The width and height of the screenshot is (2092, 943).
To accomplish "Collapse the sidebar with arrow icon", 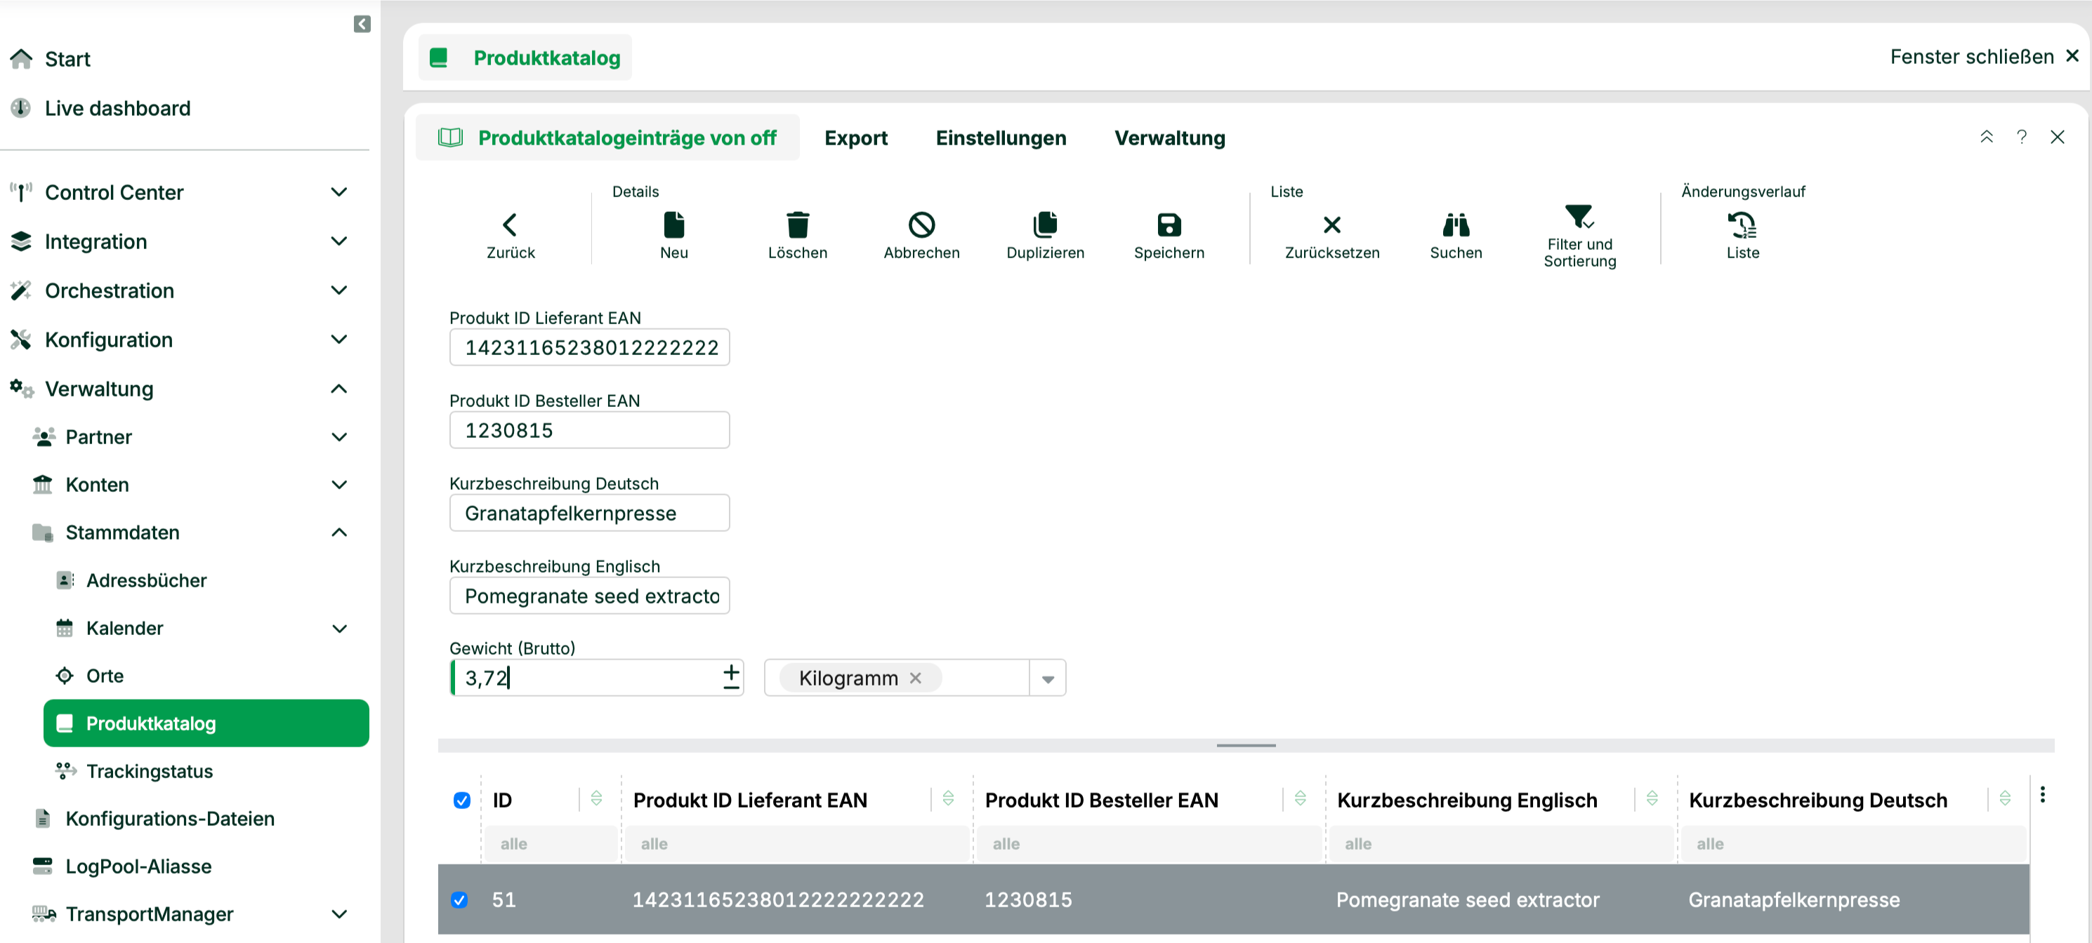I will tap(362, 24).
